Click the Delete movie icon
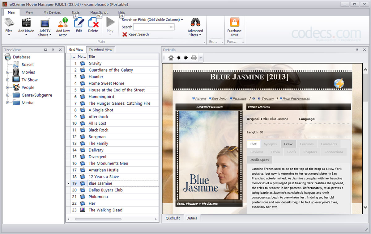The image size is (371, 234). (x=93, y=23)
